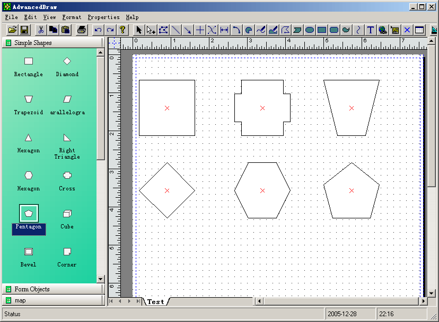Click the scissors Cut icon

[40, 30]
